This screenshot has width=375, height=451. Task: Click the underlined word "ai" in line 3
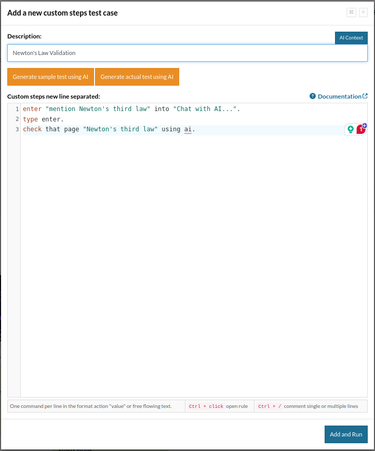click(187, 129)
